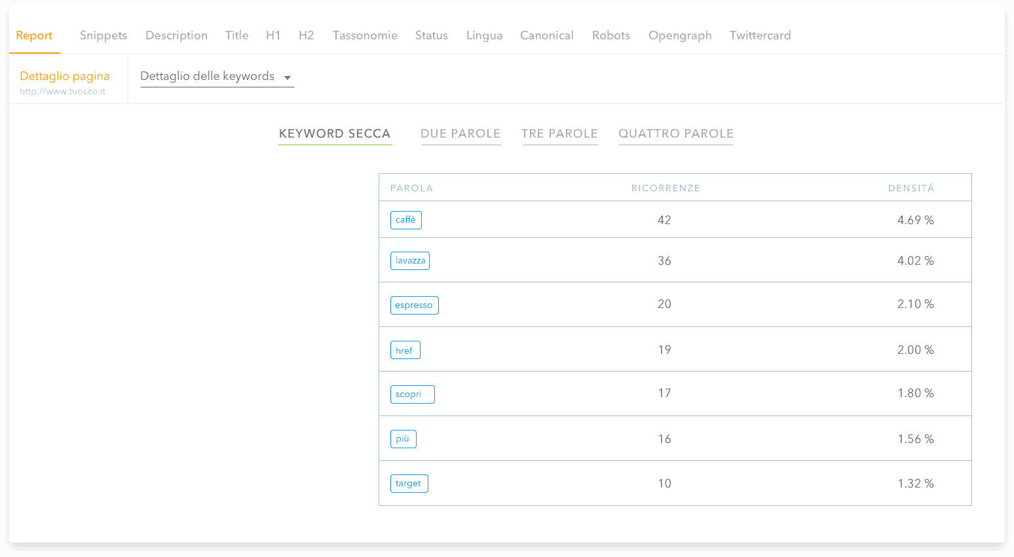Switch to the Opengraph tab
1014x557 pixels.
click(680, 35)
